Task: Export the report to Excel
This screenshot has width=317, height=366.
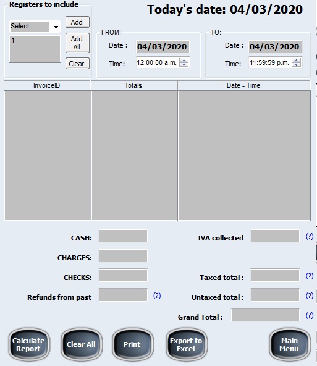Action: point(186,344)
